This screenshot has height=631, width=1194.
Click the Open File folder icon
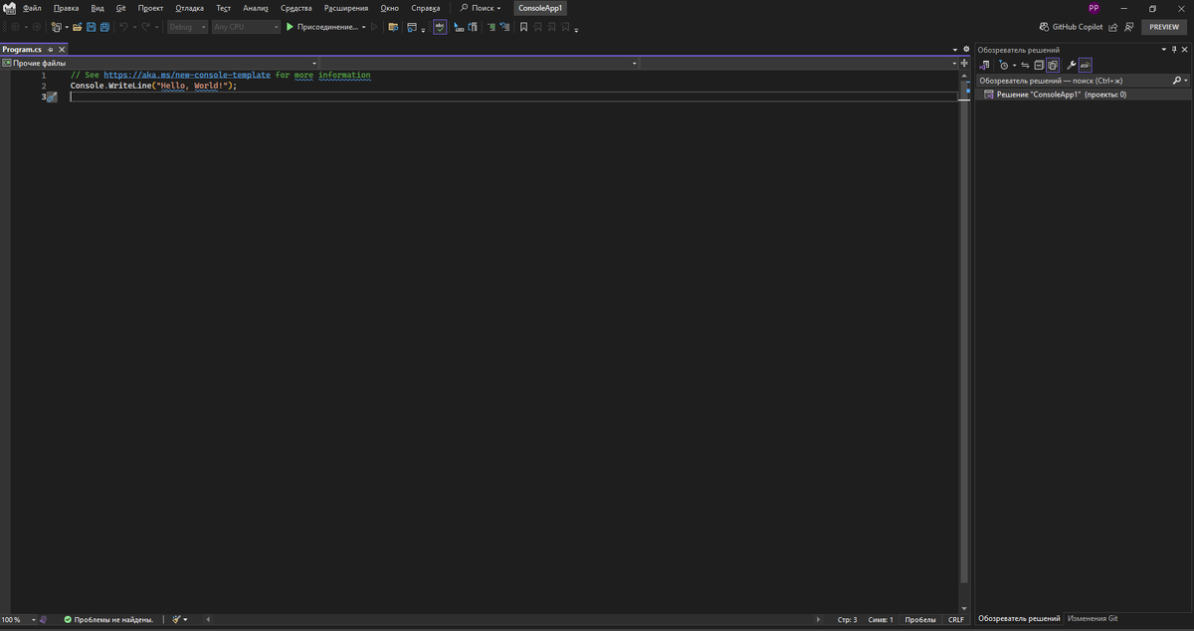(x=77, y=27)
